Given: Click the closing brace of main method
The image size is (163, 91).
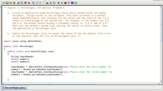Looking at the screenshot, I should [8, 80].
